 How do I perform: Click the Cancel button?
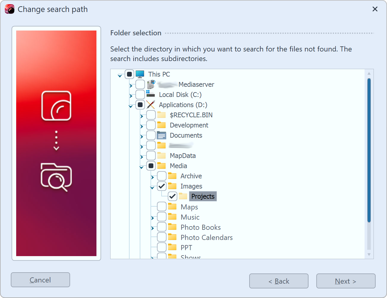pos(40,280)
